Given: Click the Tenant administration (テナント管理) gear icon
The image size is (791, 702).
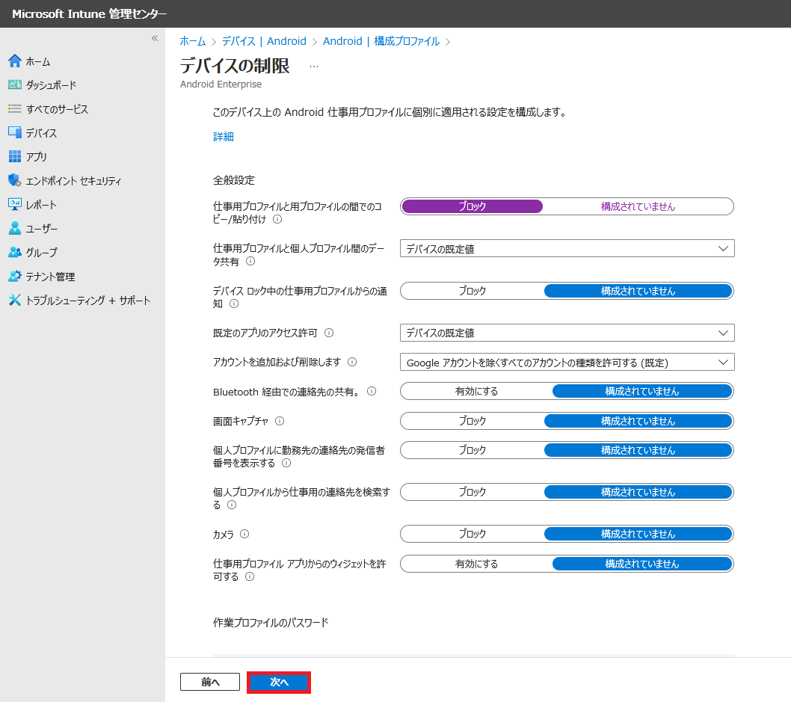Looking at the screenshot, I should (15, 276).
